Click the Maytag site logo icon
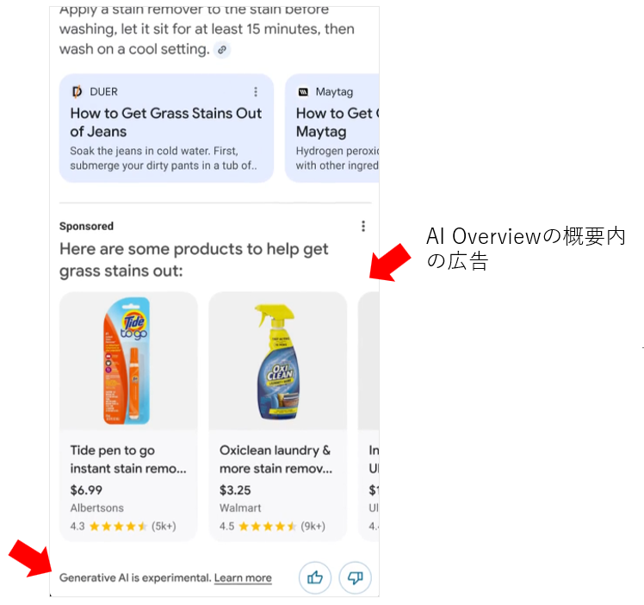The width and height of the screenshot is (644, 605). pos(303,91)
